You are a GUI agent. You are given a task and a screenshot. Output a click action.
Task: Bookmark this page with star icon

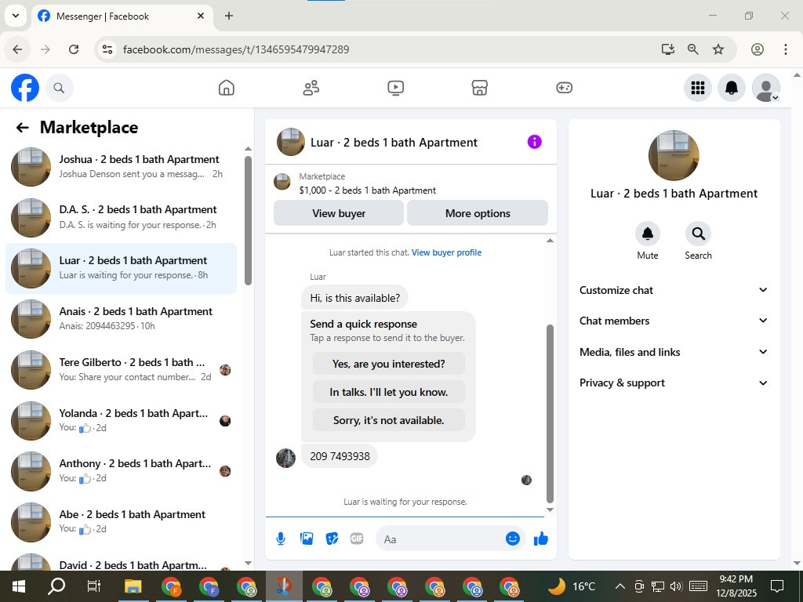coord(718,49)
